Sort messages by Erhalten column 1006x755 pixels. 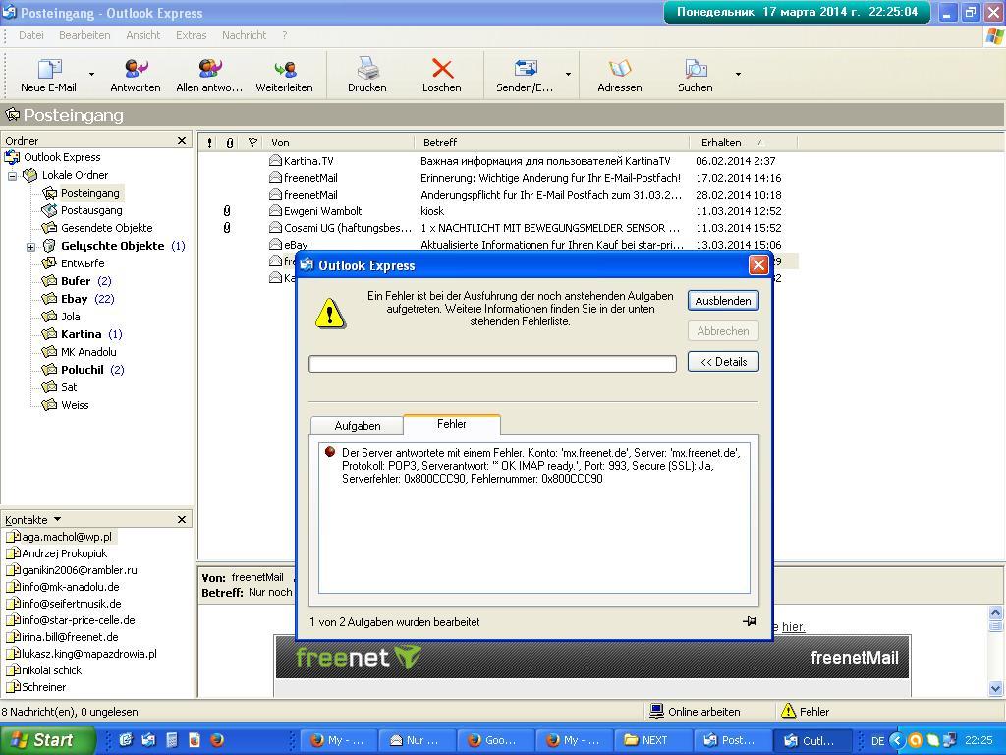pyautogui.click(x=743, y=143)
